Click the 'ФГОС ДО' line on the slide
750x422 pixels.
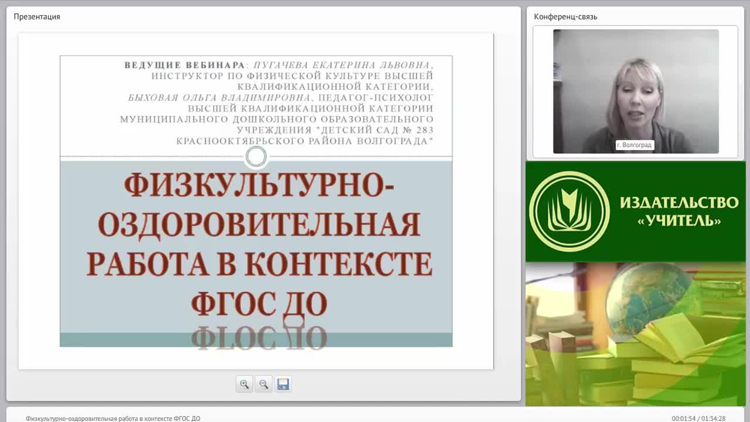tap(259, 304)
